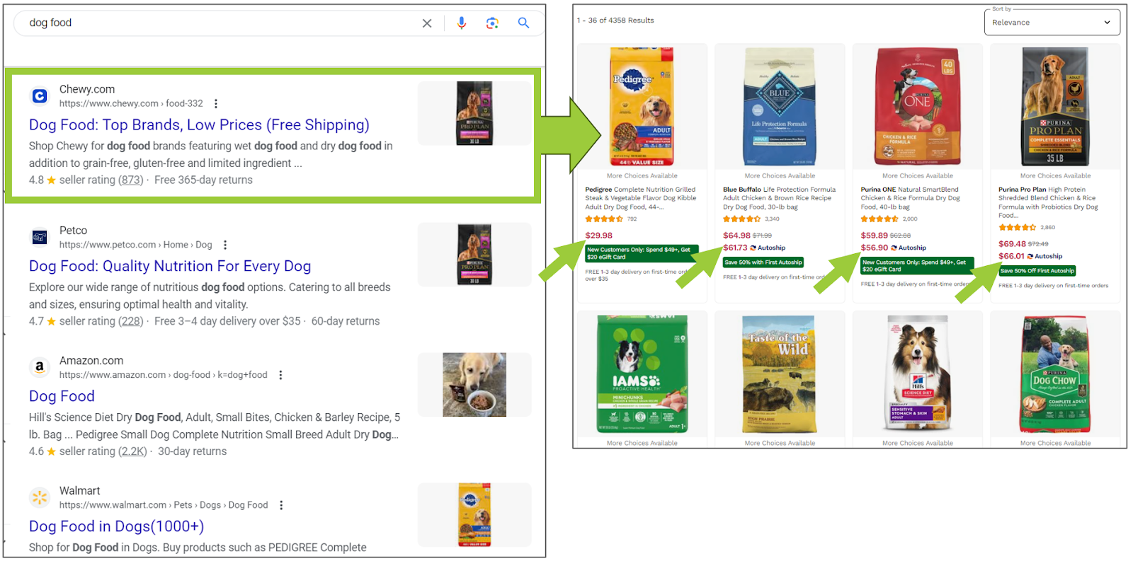The width and height of the screenshot is (1133, 561).
Task: Clear the search box with X icon
Action: 427,23
